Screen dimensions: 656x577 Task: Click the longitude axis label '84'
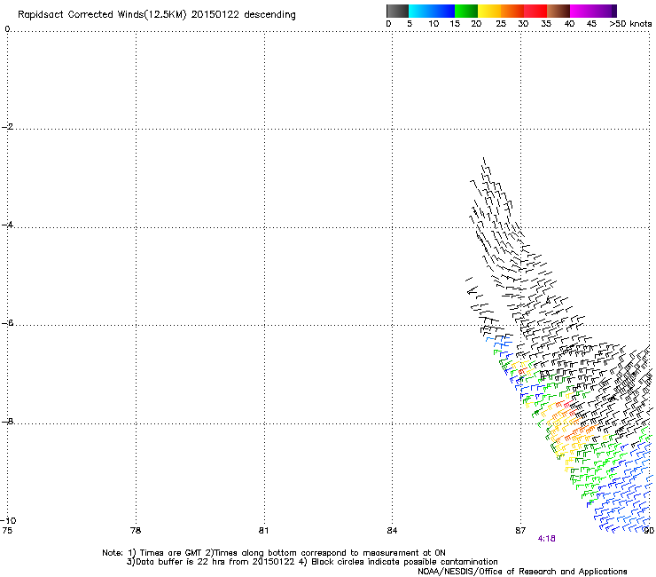click(392, 531)
